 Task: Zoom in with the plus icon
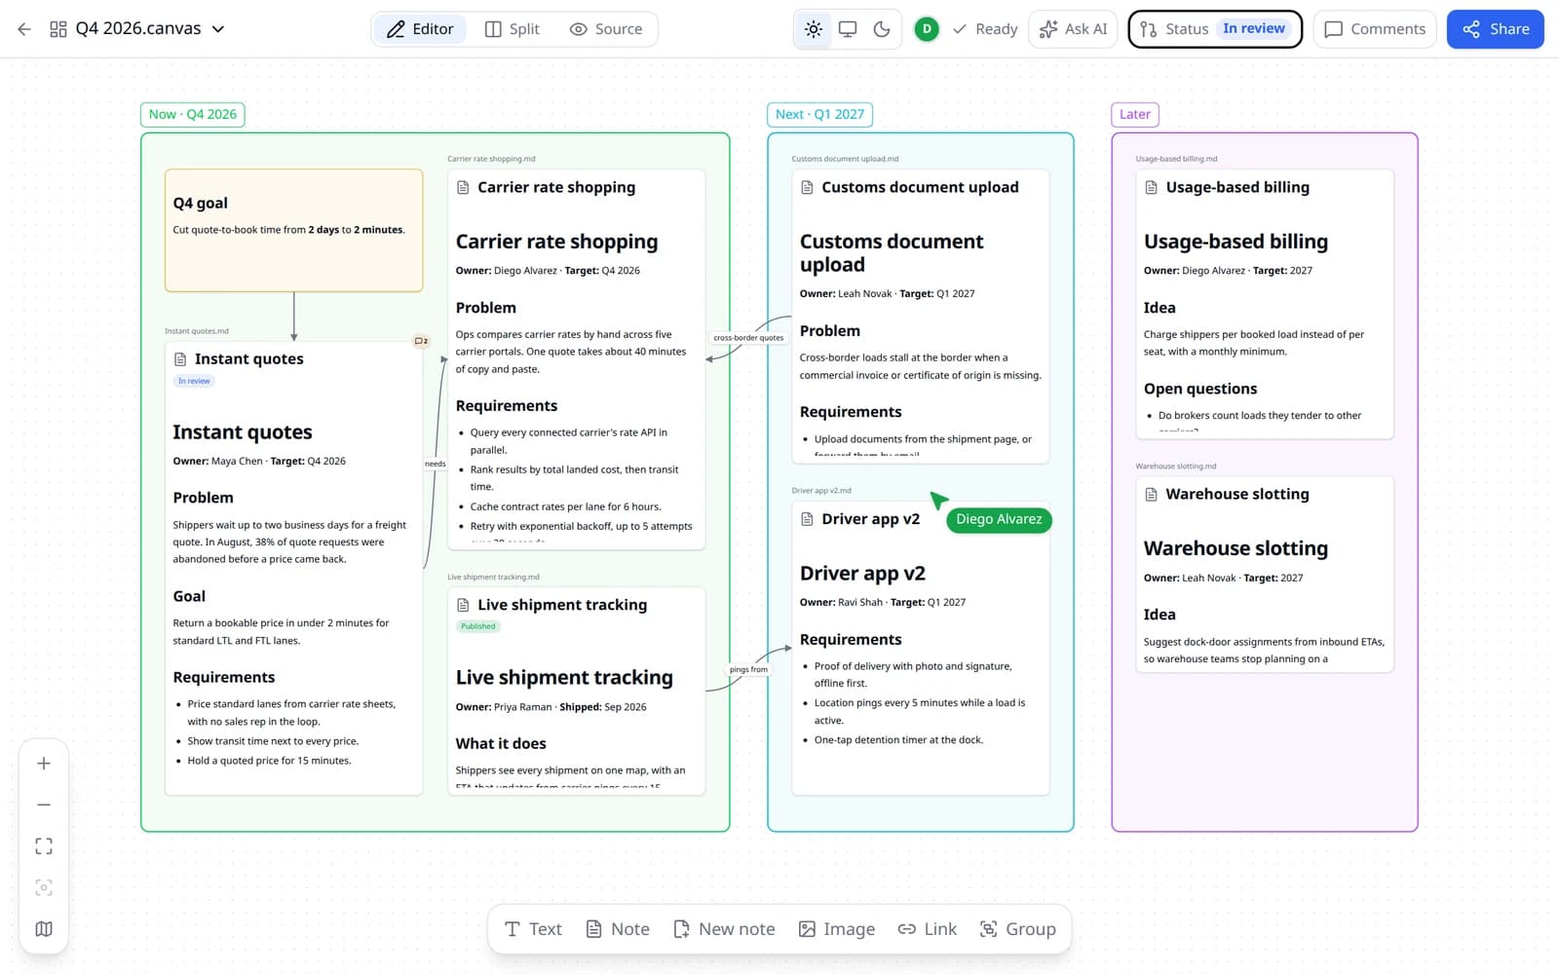[44, 764]
